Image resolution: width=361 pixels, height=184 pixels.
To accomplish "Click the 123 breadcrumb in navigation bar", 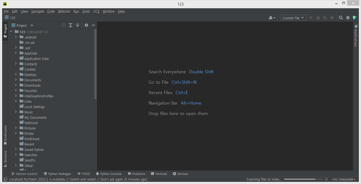I will coord(10,18).
